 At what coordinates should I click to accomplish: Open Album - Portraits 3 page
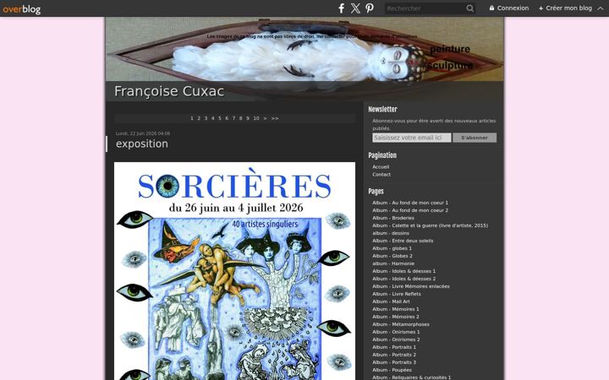pos(394,362)
